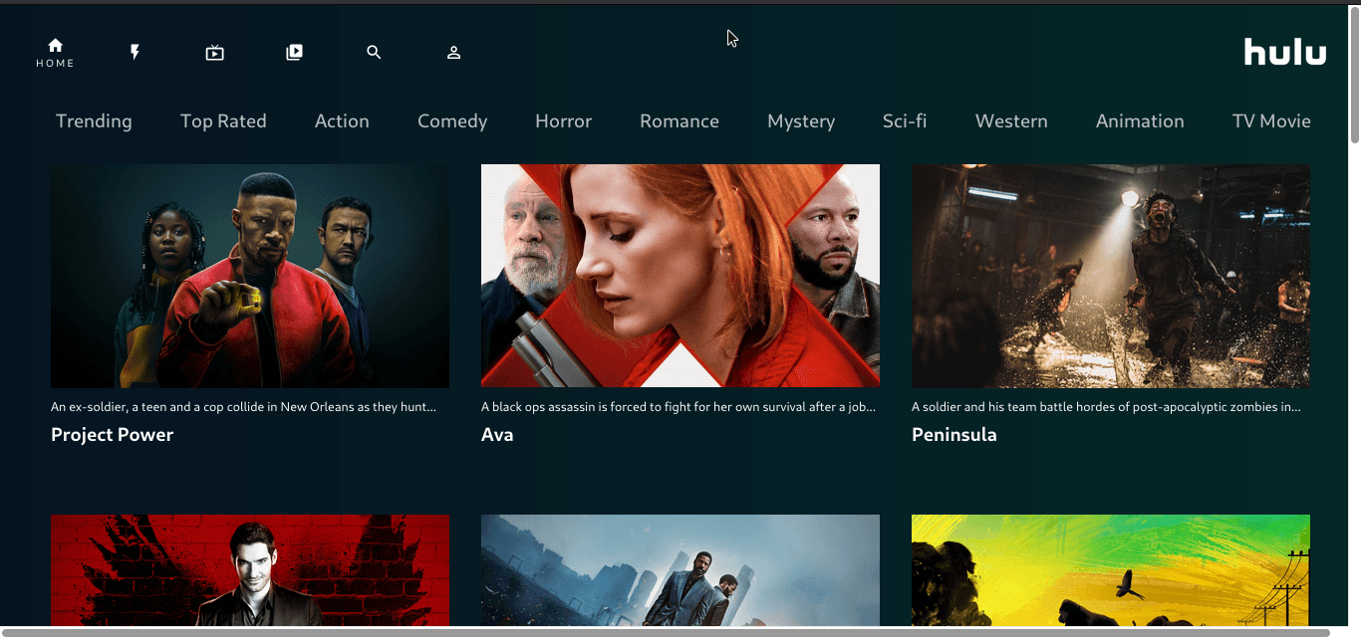Open the poster with red brick wings

[250, 570]
